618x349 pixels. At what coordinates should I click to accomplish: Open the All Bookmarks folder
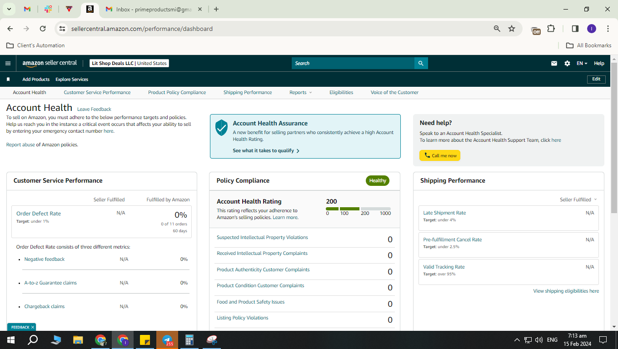click(x=588, y=45)
